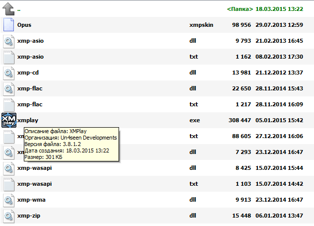Viewport: 314px width, 226px height.
Task: Click the size value 13 981
Action: [x=242, y=73]
